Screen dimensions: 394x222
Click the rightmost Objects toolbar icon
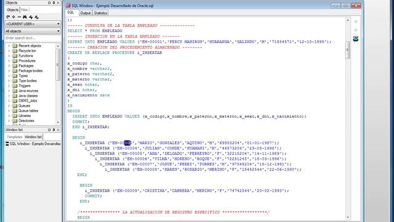(37, 17)
